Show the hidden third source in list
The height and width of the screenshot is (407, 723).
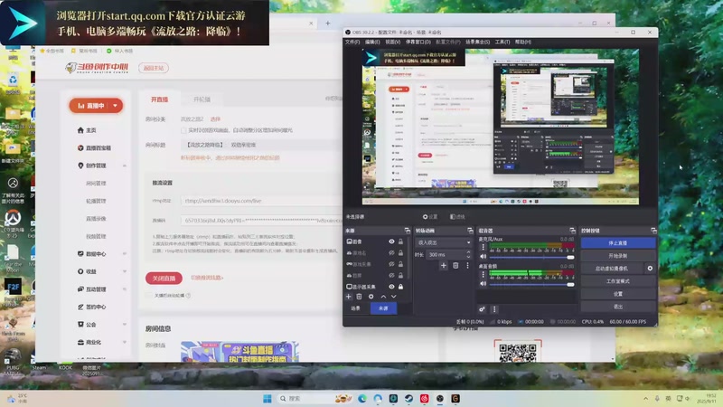(x=391, y=264)
